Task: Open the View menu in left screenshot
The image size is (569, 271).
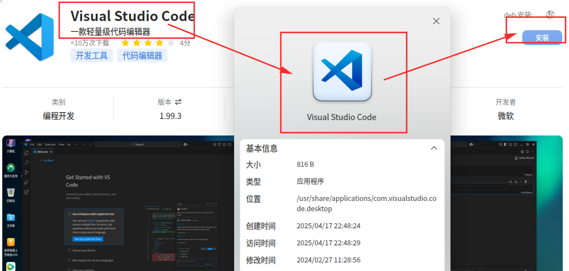Action: [x=62, y=145]
